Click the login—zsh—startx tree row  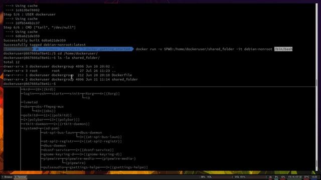point(70,93)
